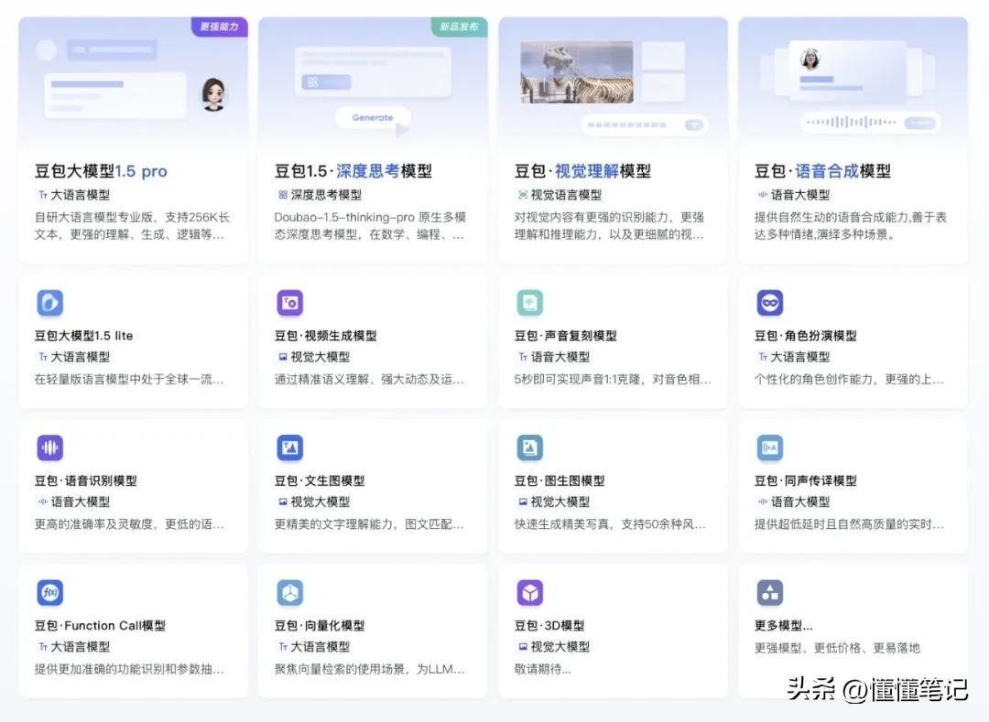989x722 pixels.
Task: Click description 快速生成精美写真
Action: pos(611,524)
